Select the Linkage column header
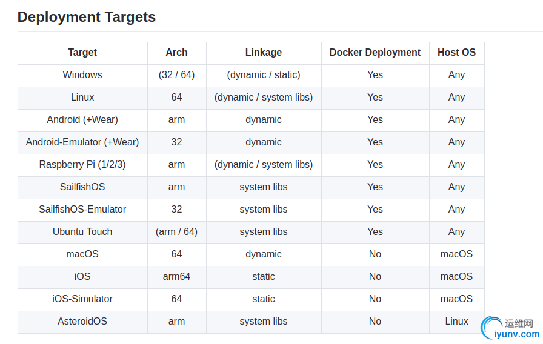 click(x=264, y=52)
